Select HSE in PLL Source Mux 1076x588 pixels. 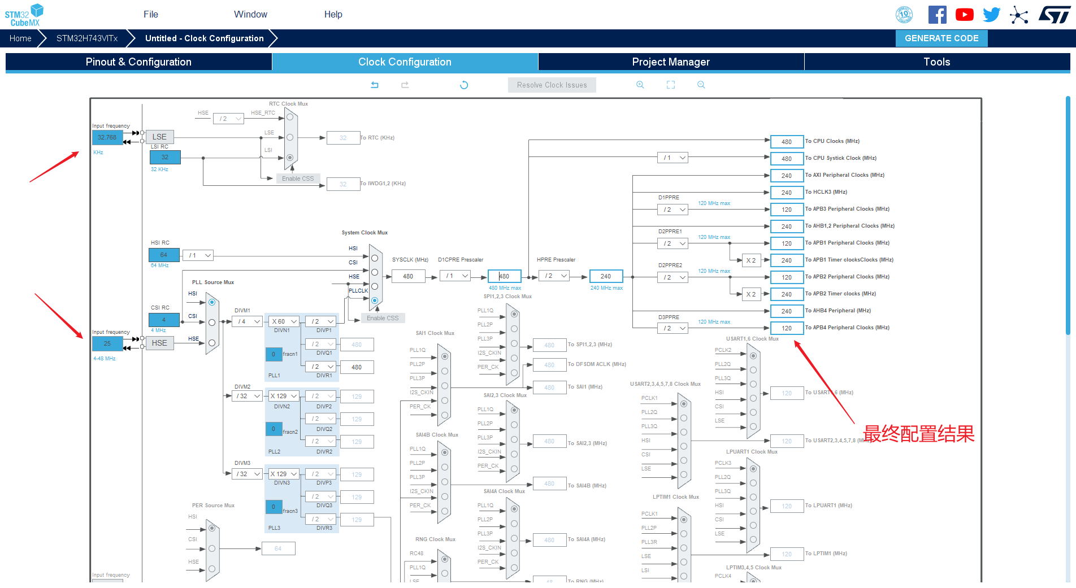[212, 343]
